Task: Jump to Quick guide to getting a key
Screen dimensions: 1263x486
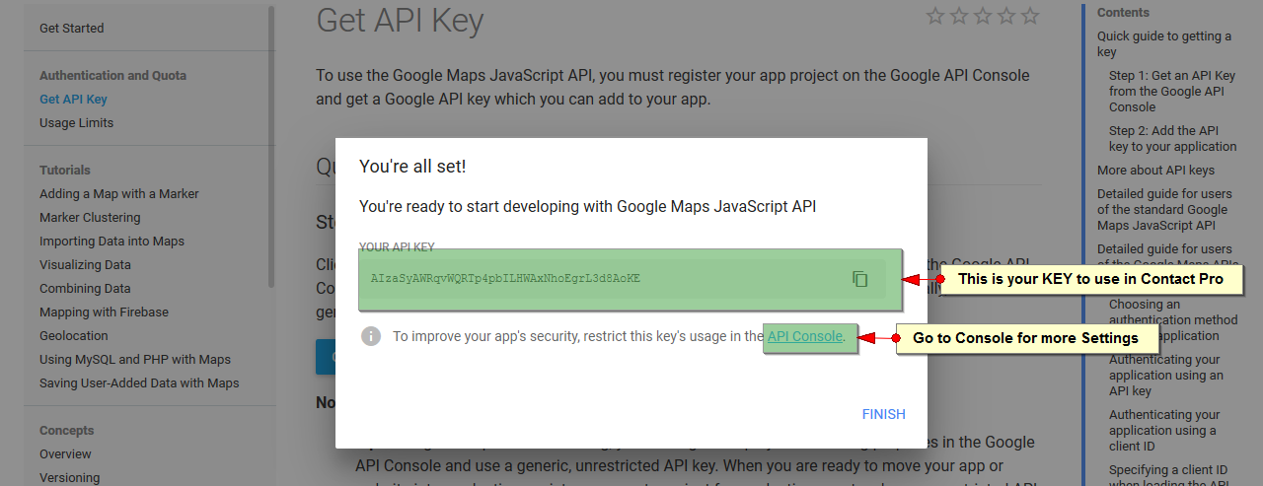Action: pos(1164,43)
